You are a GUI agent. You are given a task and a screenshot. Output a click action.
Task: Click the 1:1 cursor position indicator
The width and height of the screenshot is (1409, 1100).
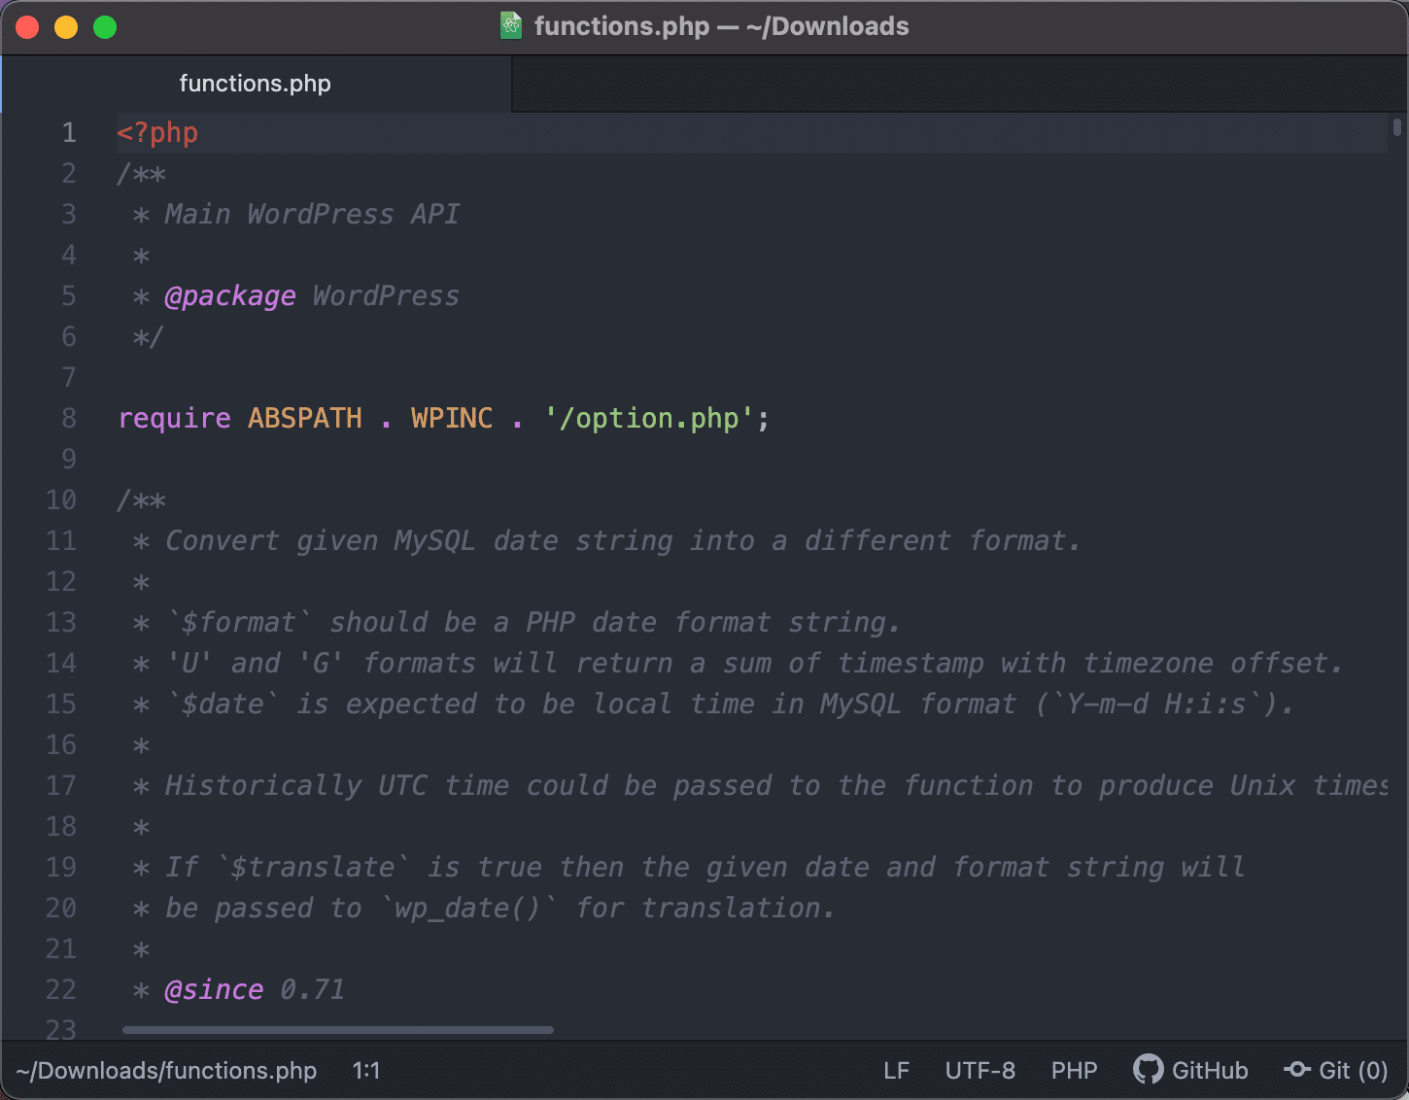click(365, 1070)
